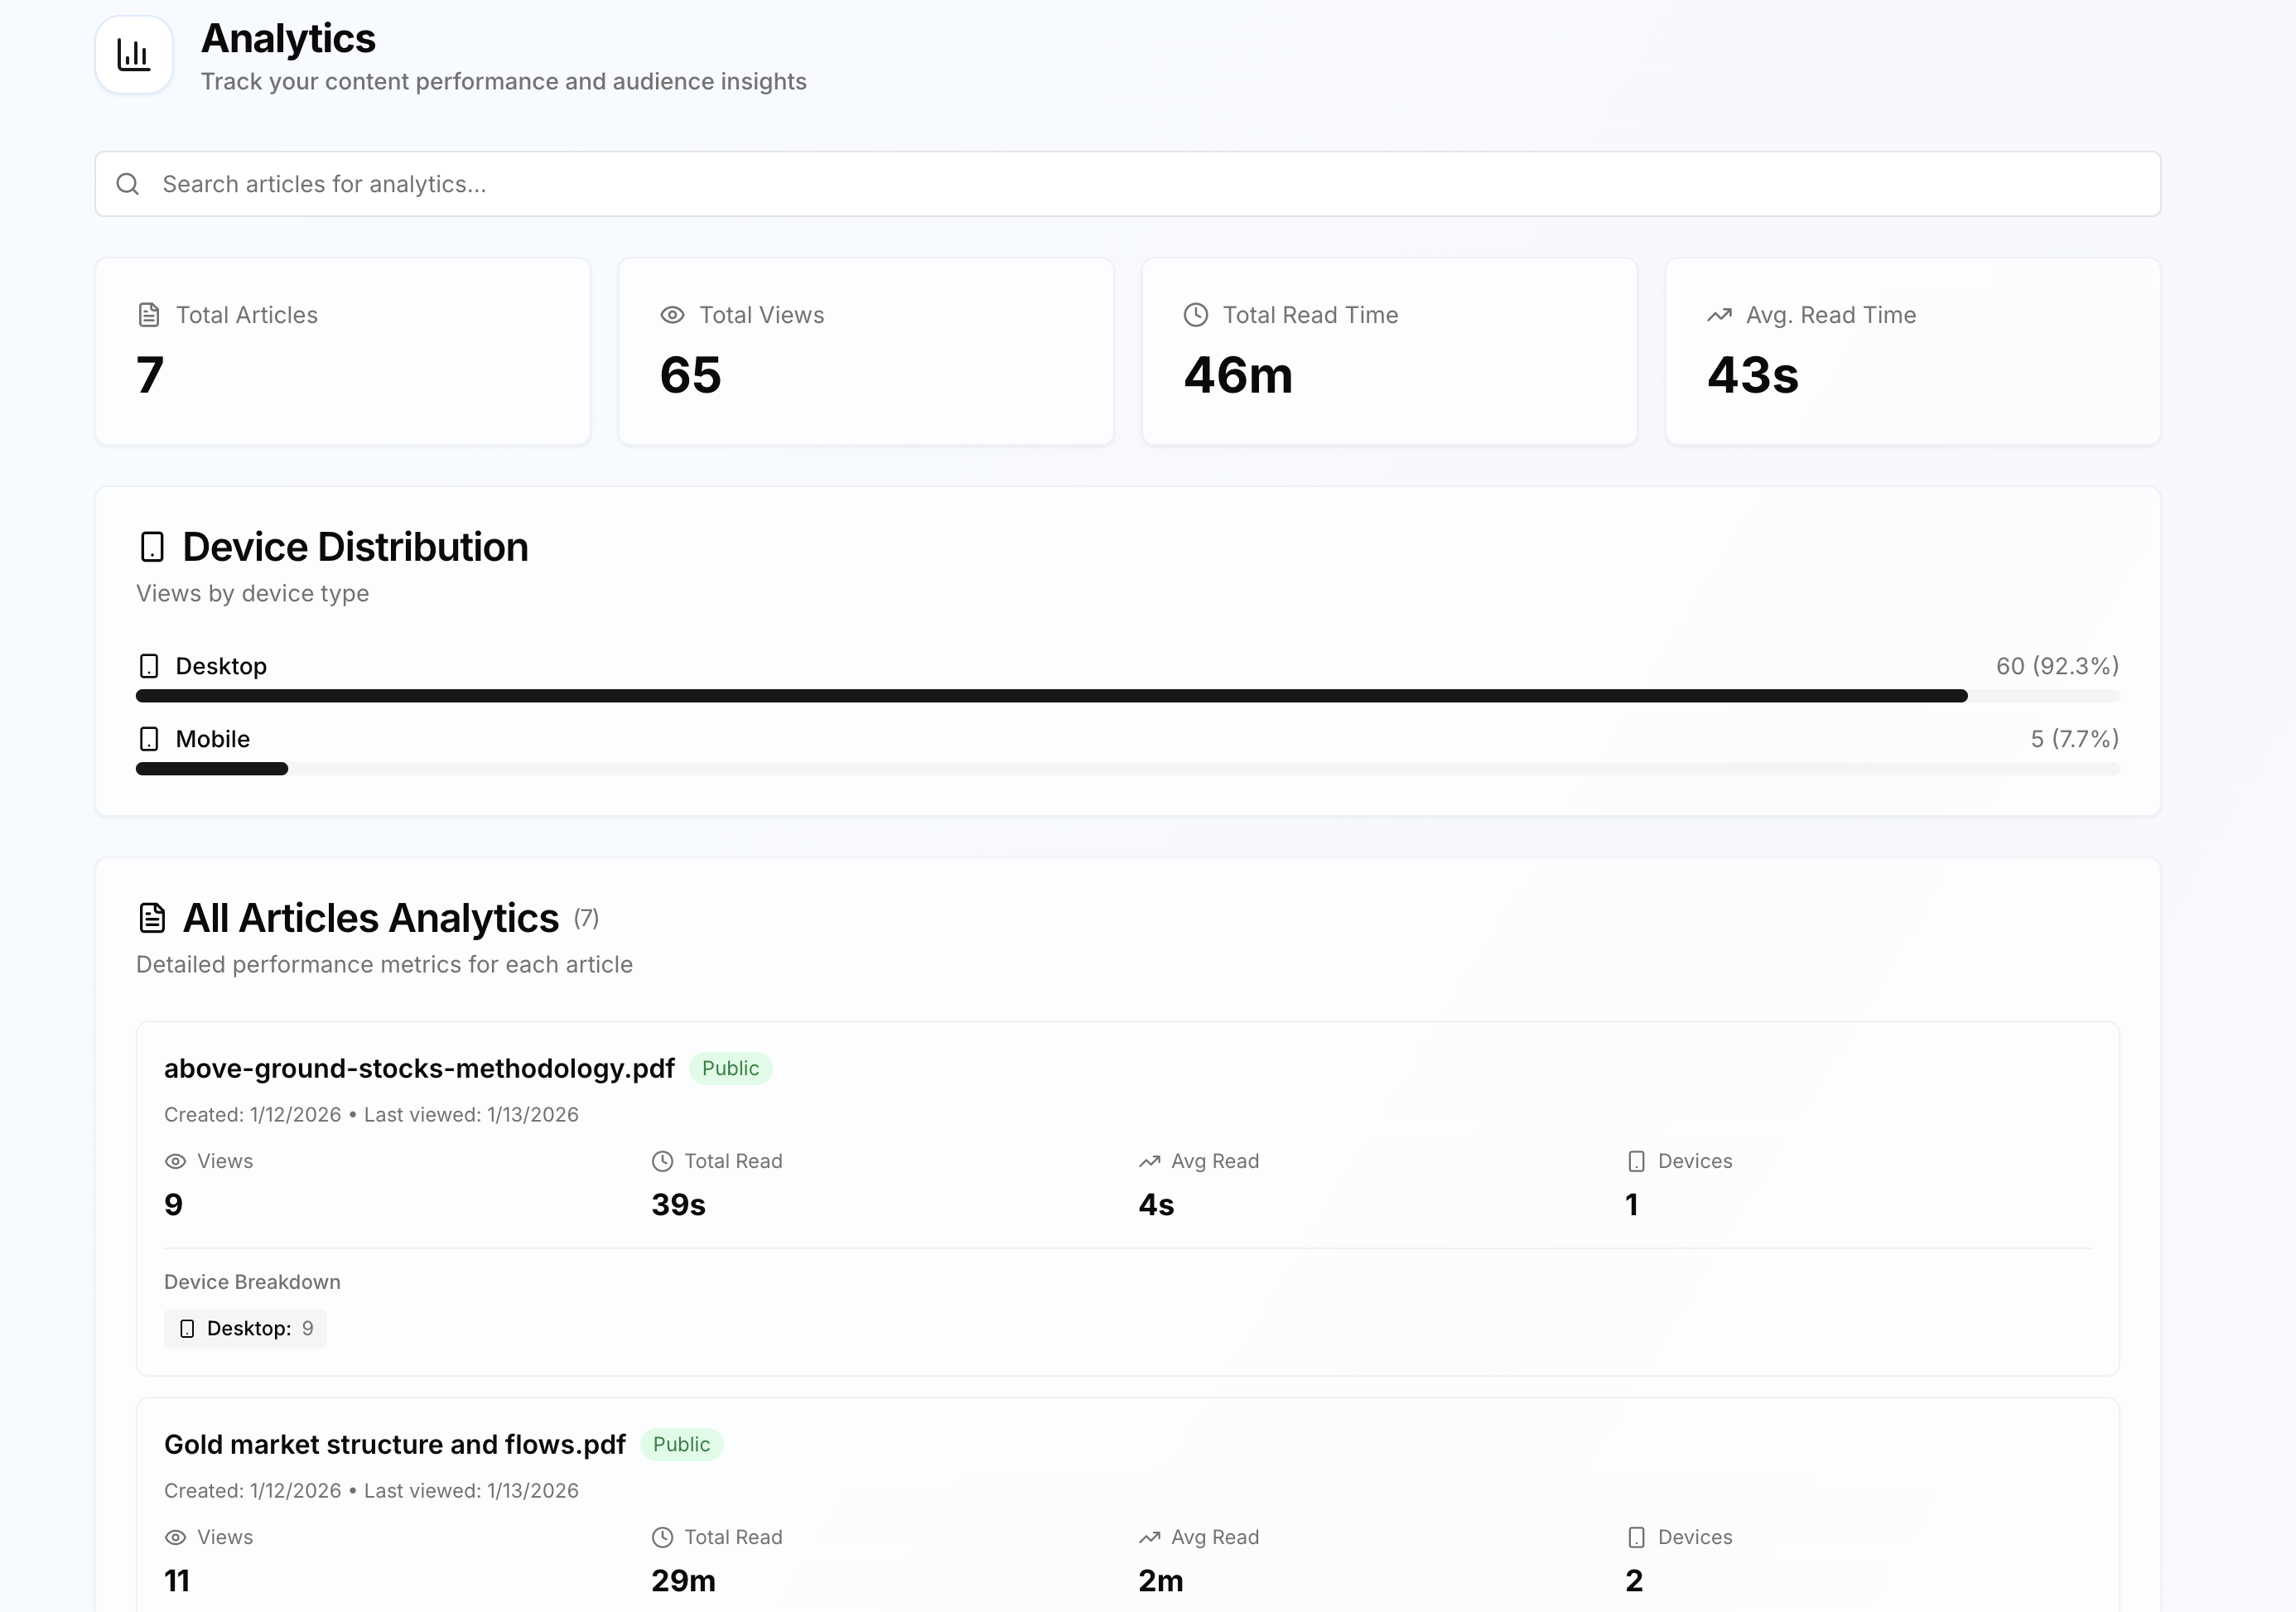Click the All Articles Analytics document icon

(x=152, y=918)
